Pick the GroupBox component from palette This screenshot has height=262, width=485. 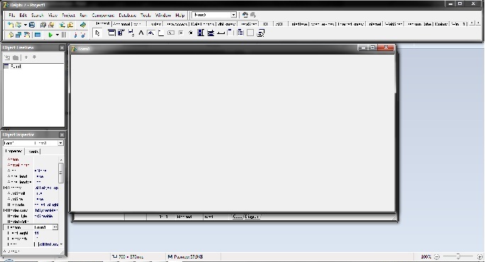[230, 33]
